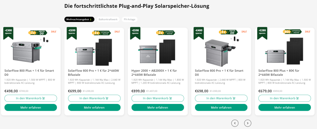
Task: Click the next carousel arrow
Action: coord(248,123)
